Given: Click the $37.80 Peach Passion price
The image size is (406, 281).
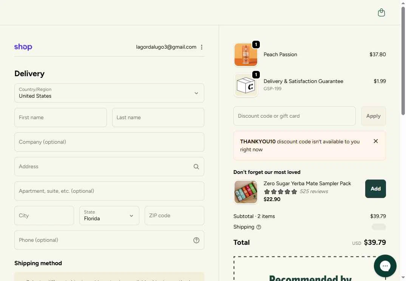Looking at the screenshot, I should click(378, 54).
